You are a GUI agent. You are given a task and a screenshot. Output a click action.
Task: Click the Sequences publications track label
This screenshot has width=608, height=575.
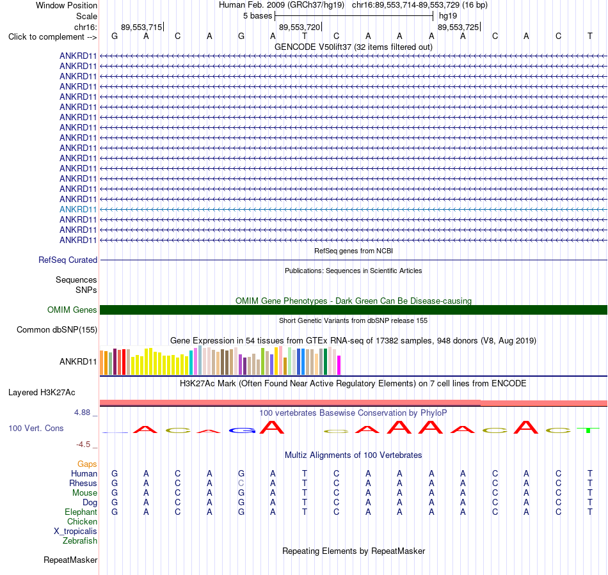pyautogui.click(x=76, y=280)
